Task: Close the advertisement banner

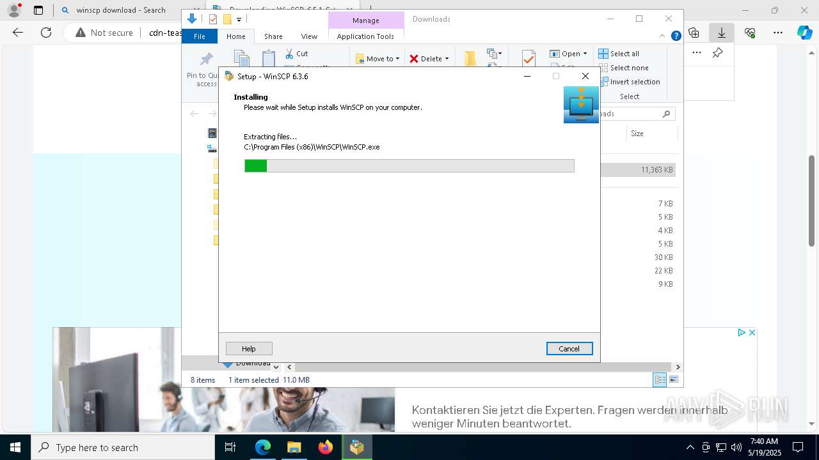Action: coord(752,332)
